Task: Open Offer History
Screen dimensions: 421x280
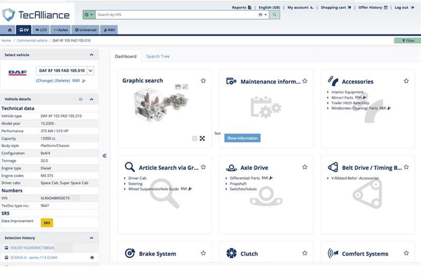Action: click(373, 8)
